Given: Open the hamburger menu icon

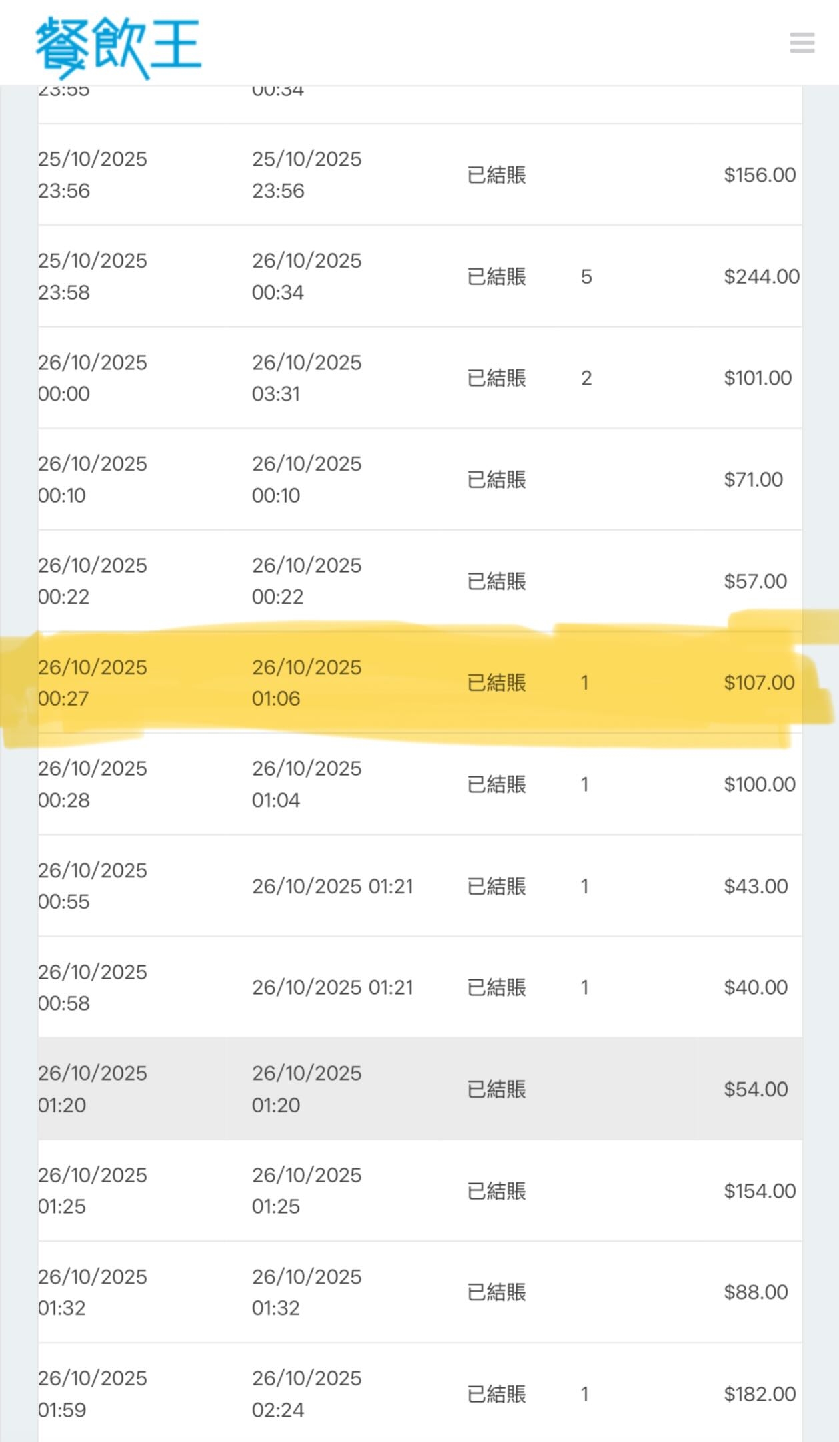Looking at the screenshot, I should click(802, 43).
